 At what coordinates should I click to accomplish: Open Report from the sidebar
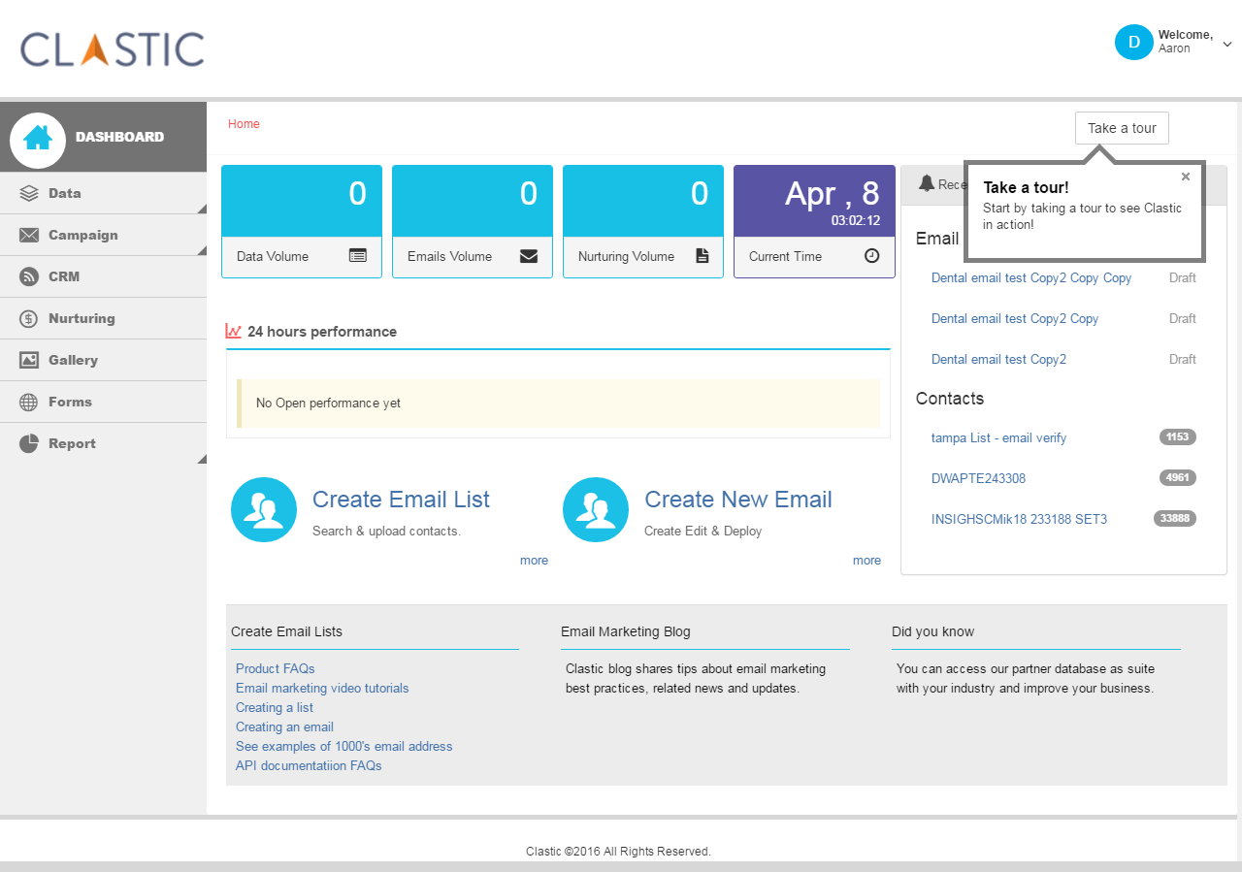tap(103, 443)
